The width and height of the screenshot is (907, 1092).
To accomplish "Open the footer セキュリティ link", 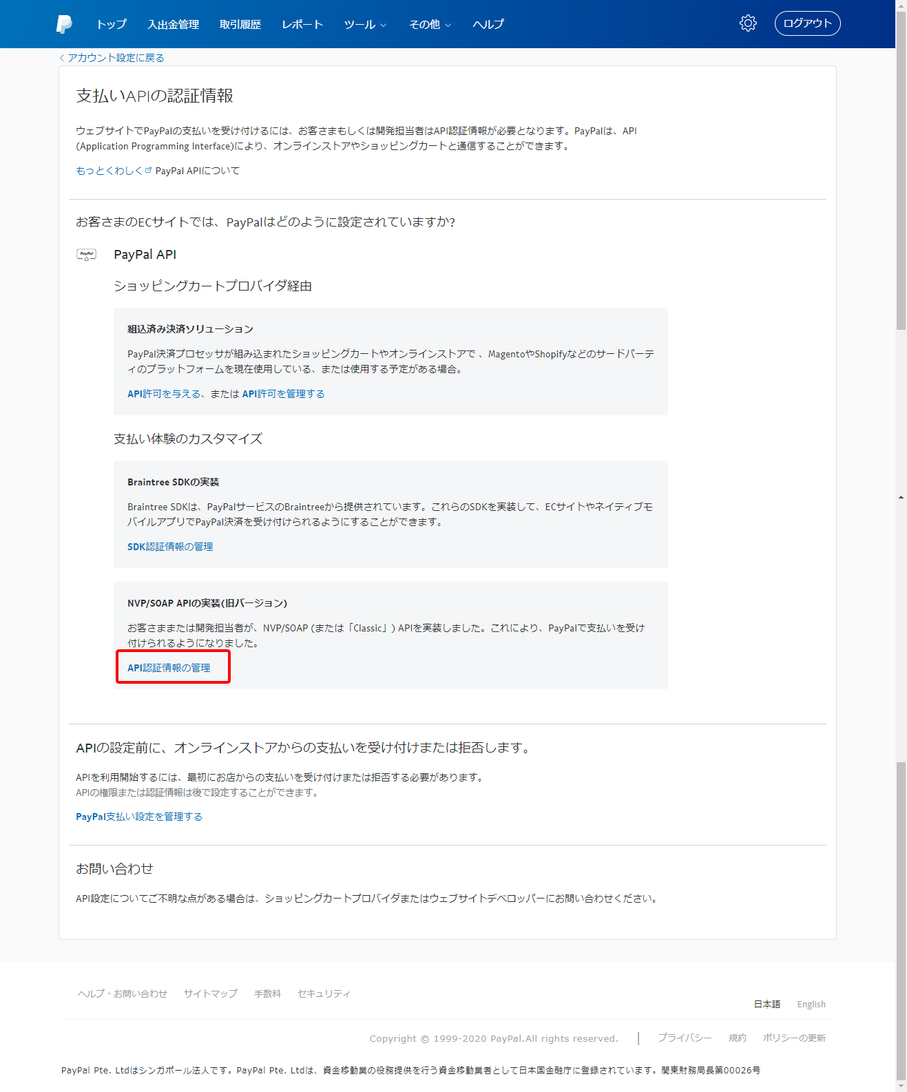I will click(x=324, y=994).
